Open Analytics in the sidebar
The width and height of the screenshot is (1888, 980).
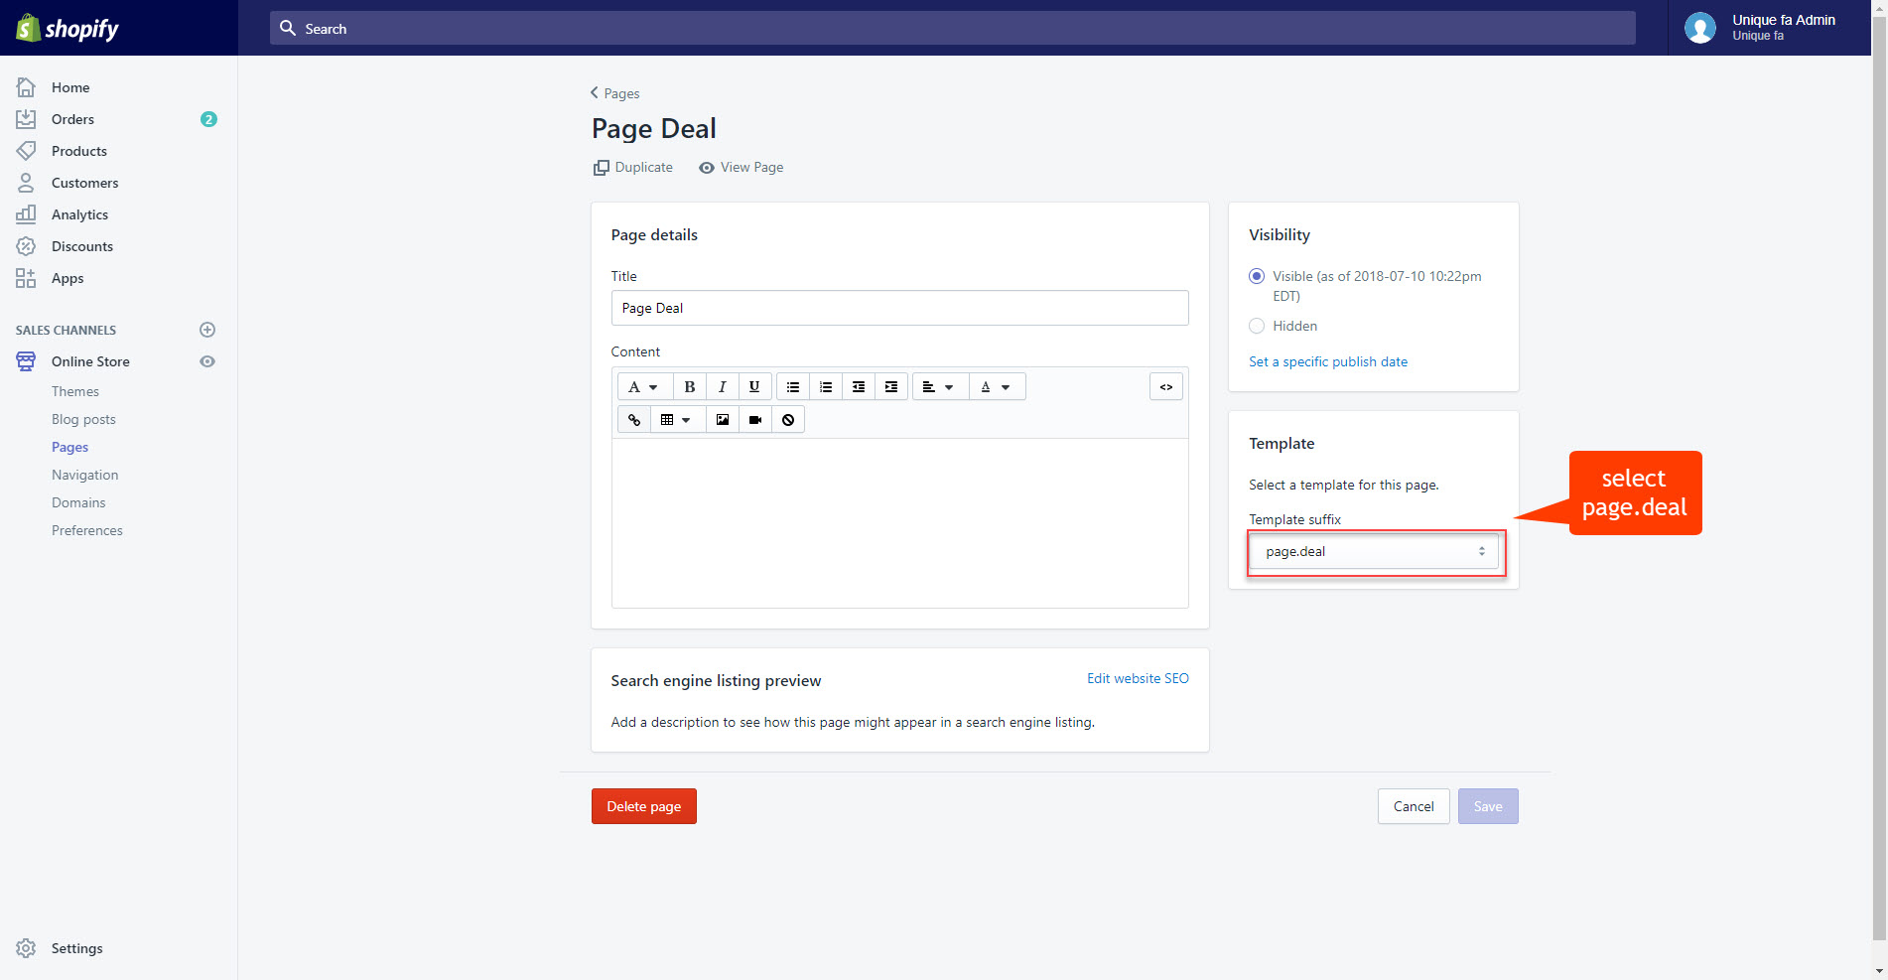(80, 214)
